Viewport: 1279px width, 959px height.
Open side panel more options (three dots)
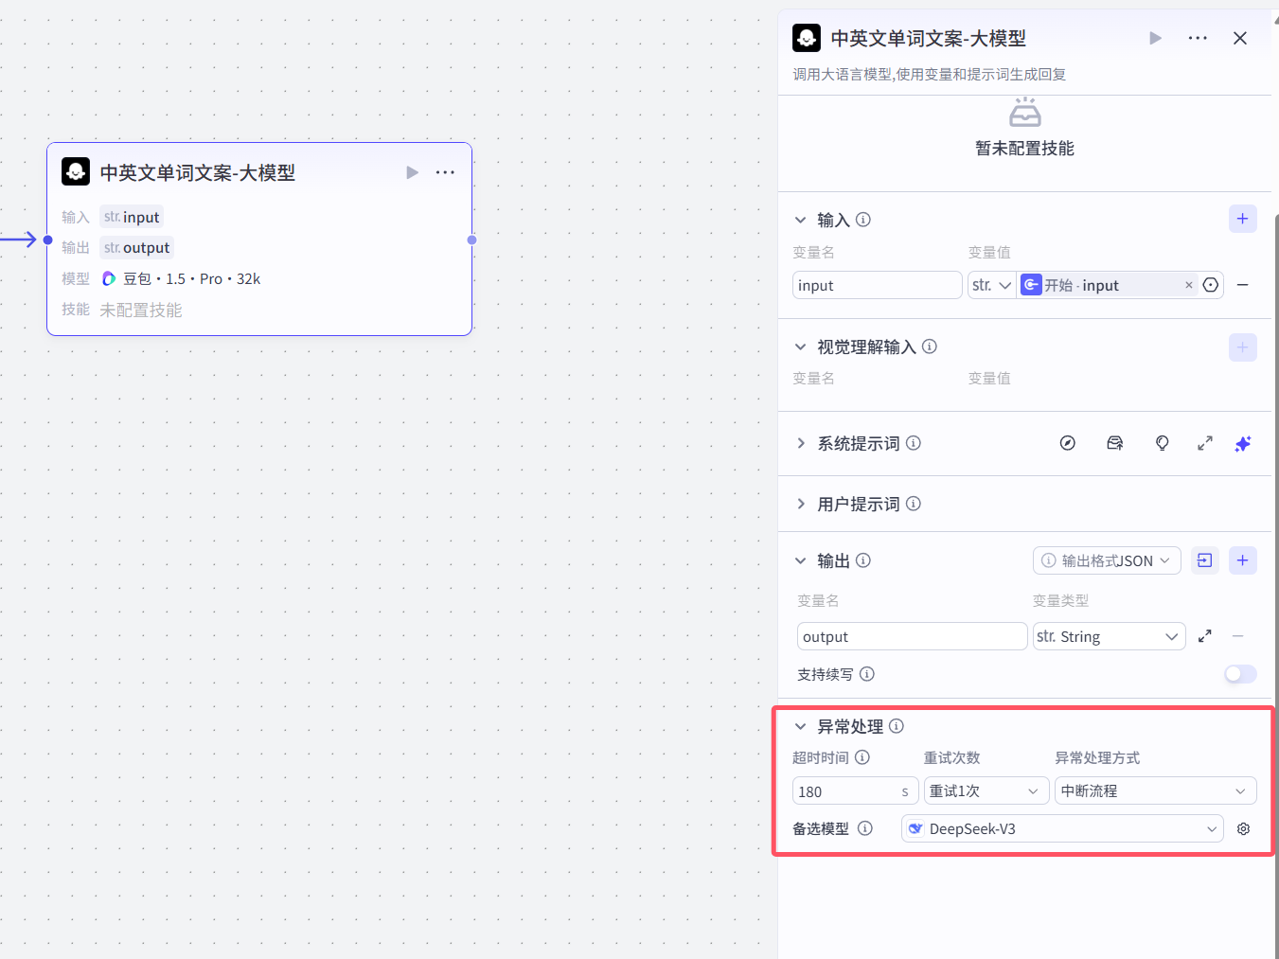point(1198,38)
